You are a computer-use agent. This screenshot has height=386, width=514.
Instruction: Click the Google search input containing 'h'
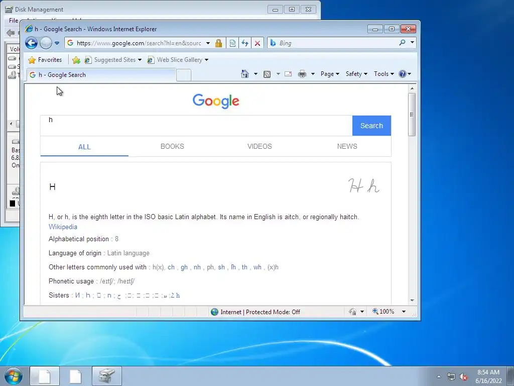tap(196, 125)
